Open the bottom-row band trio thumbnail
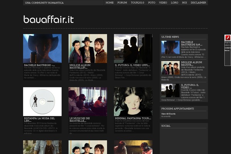 [x=88, y=147]
